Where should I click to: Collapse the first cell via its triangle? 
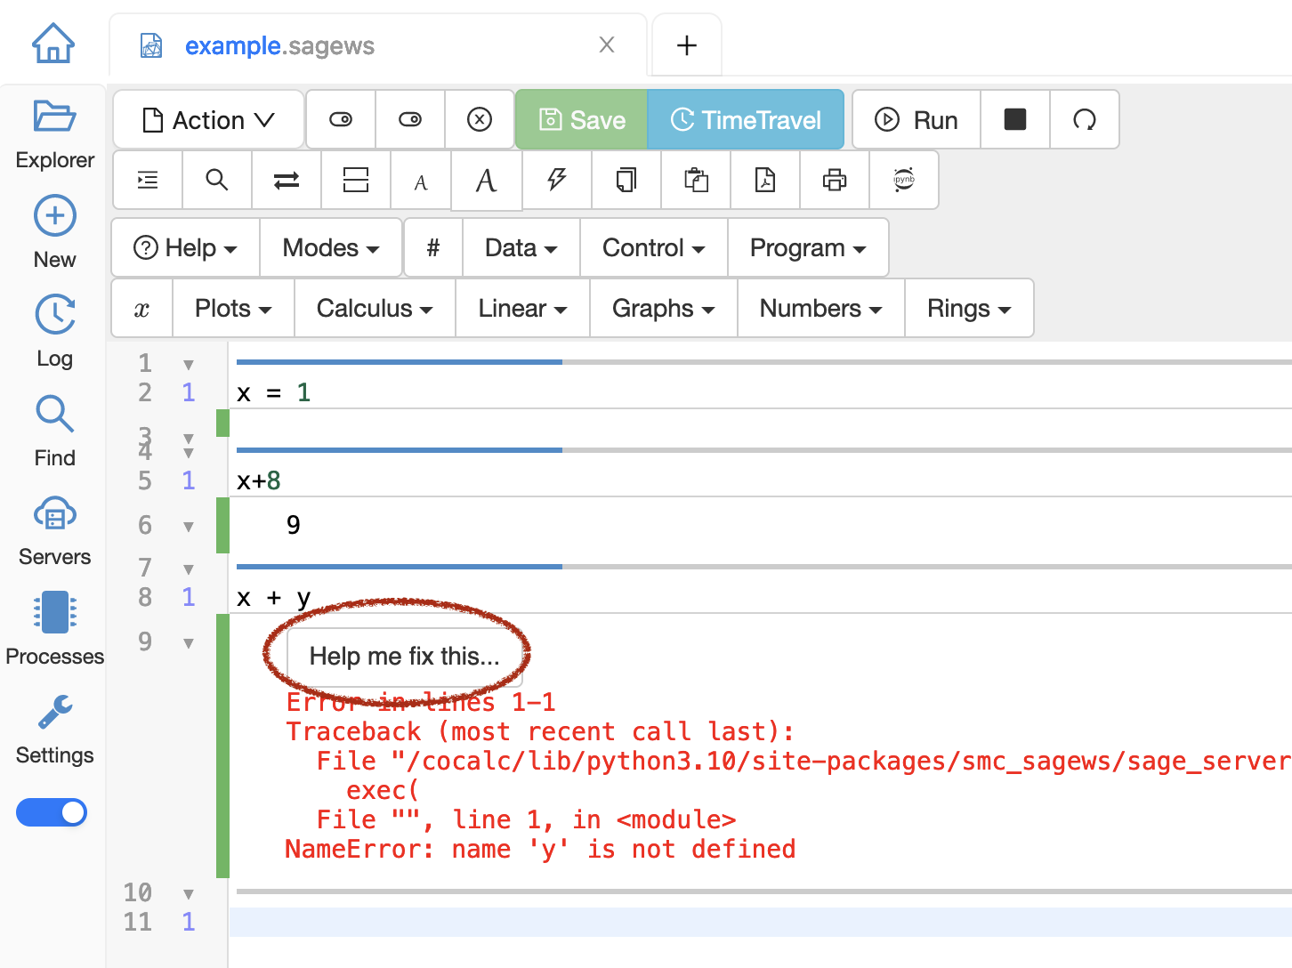coord(189,363)
